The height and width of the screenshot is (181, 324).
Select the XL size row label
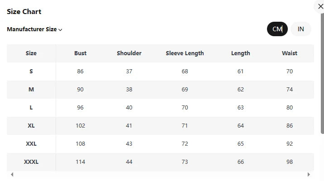click(x=31, y=126)
